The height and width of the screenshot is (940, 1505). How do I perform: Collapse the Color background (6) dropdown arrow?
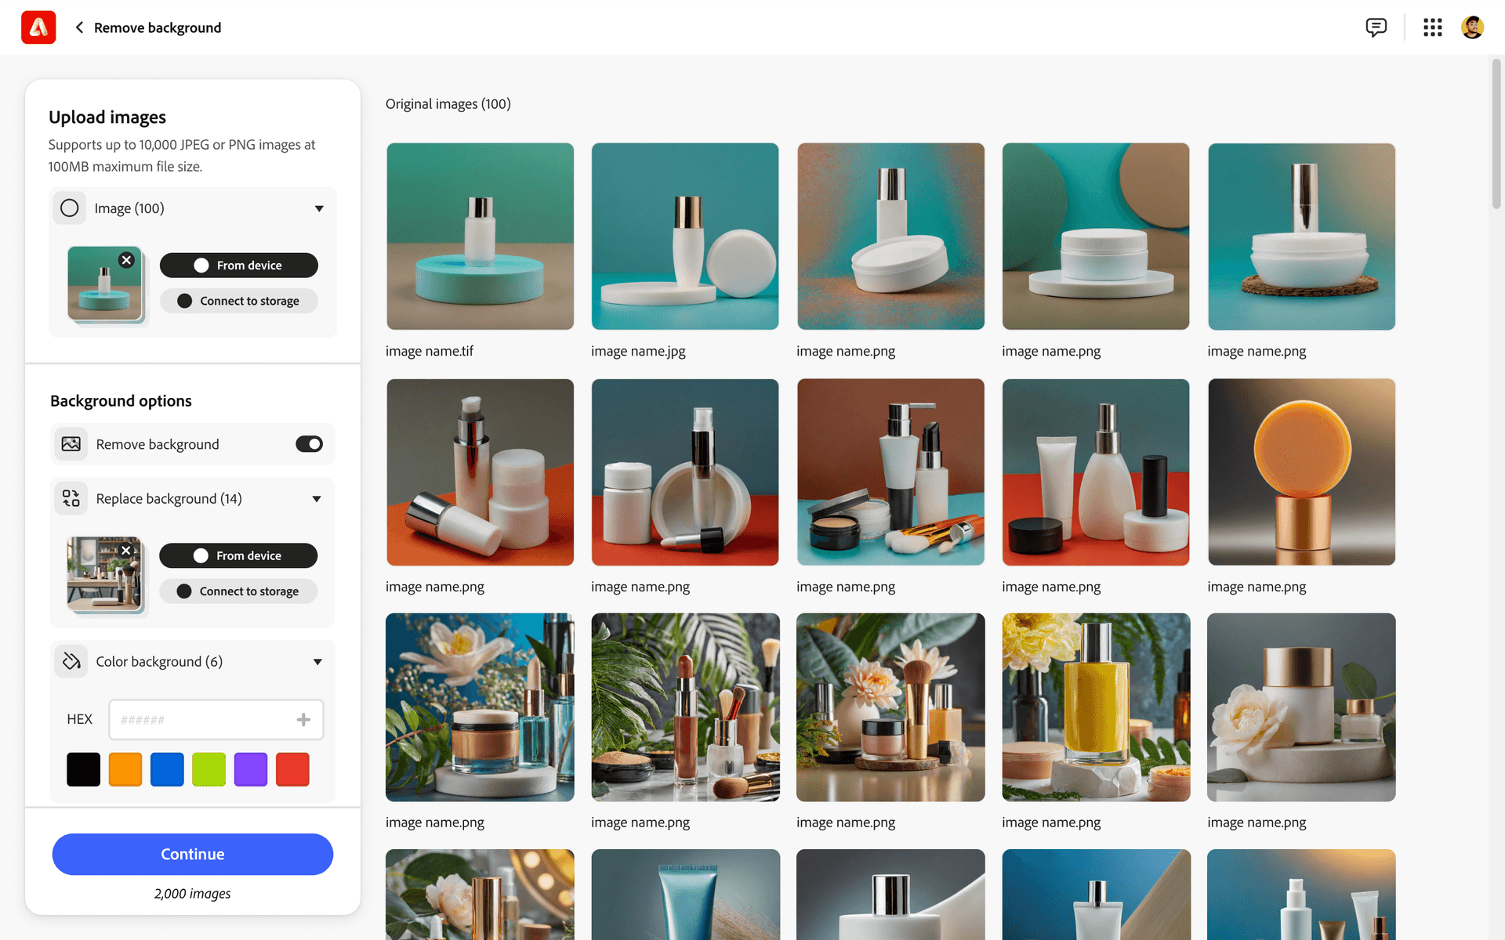coord(317,662)
